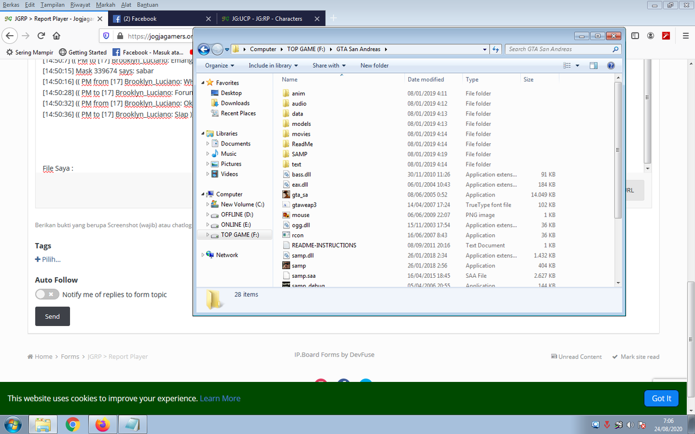Click New folder in Explorer toolbar
The width and height of the screenshot is (695, 434).
(x=375, y=66)
